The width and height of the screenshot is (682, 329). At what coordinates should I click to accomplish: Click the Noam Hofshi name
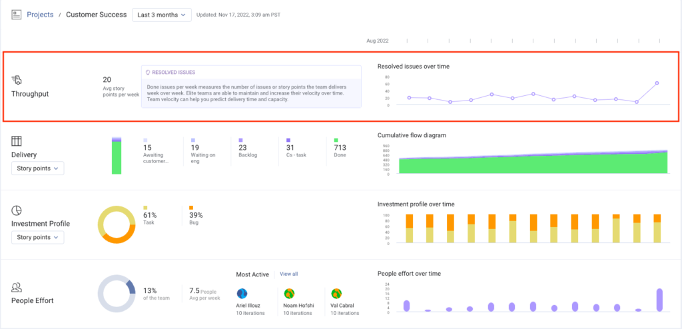click(298, 306)
